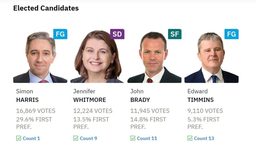Click the FG party badge on Simon Harris
256x150 pixels.
[60, 34]
